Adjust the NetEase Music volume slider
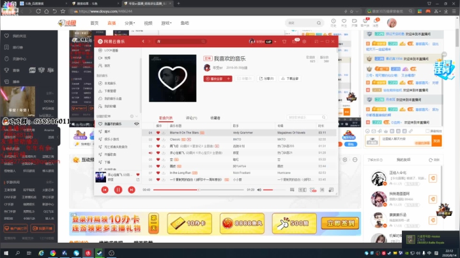The width and height of the screenshot is (460, 258). click(x=274, y=190)
